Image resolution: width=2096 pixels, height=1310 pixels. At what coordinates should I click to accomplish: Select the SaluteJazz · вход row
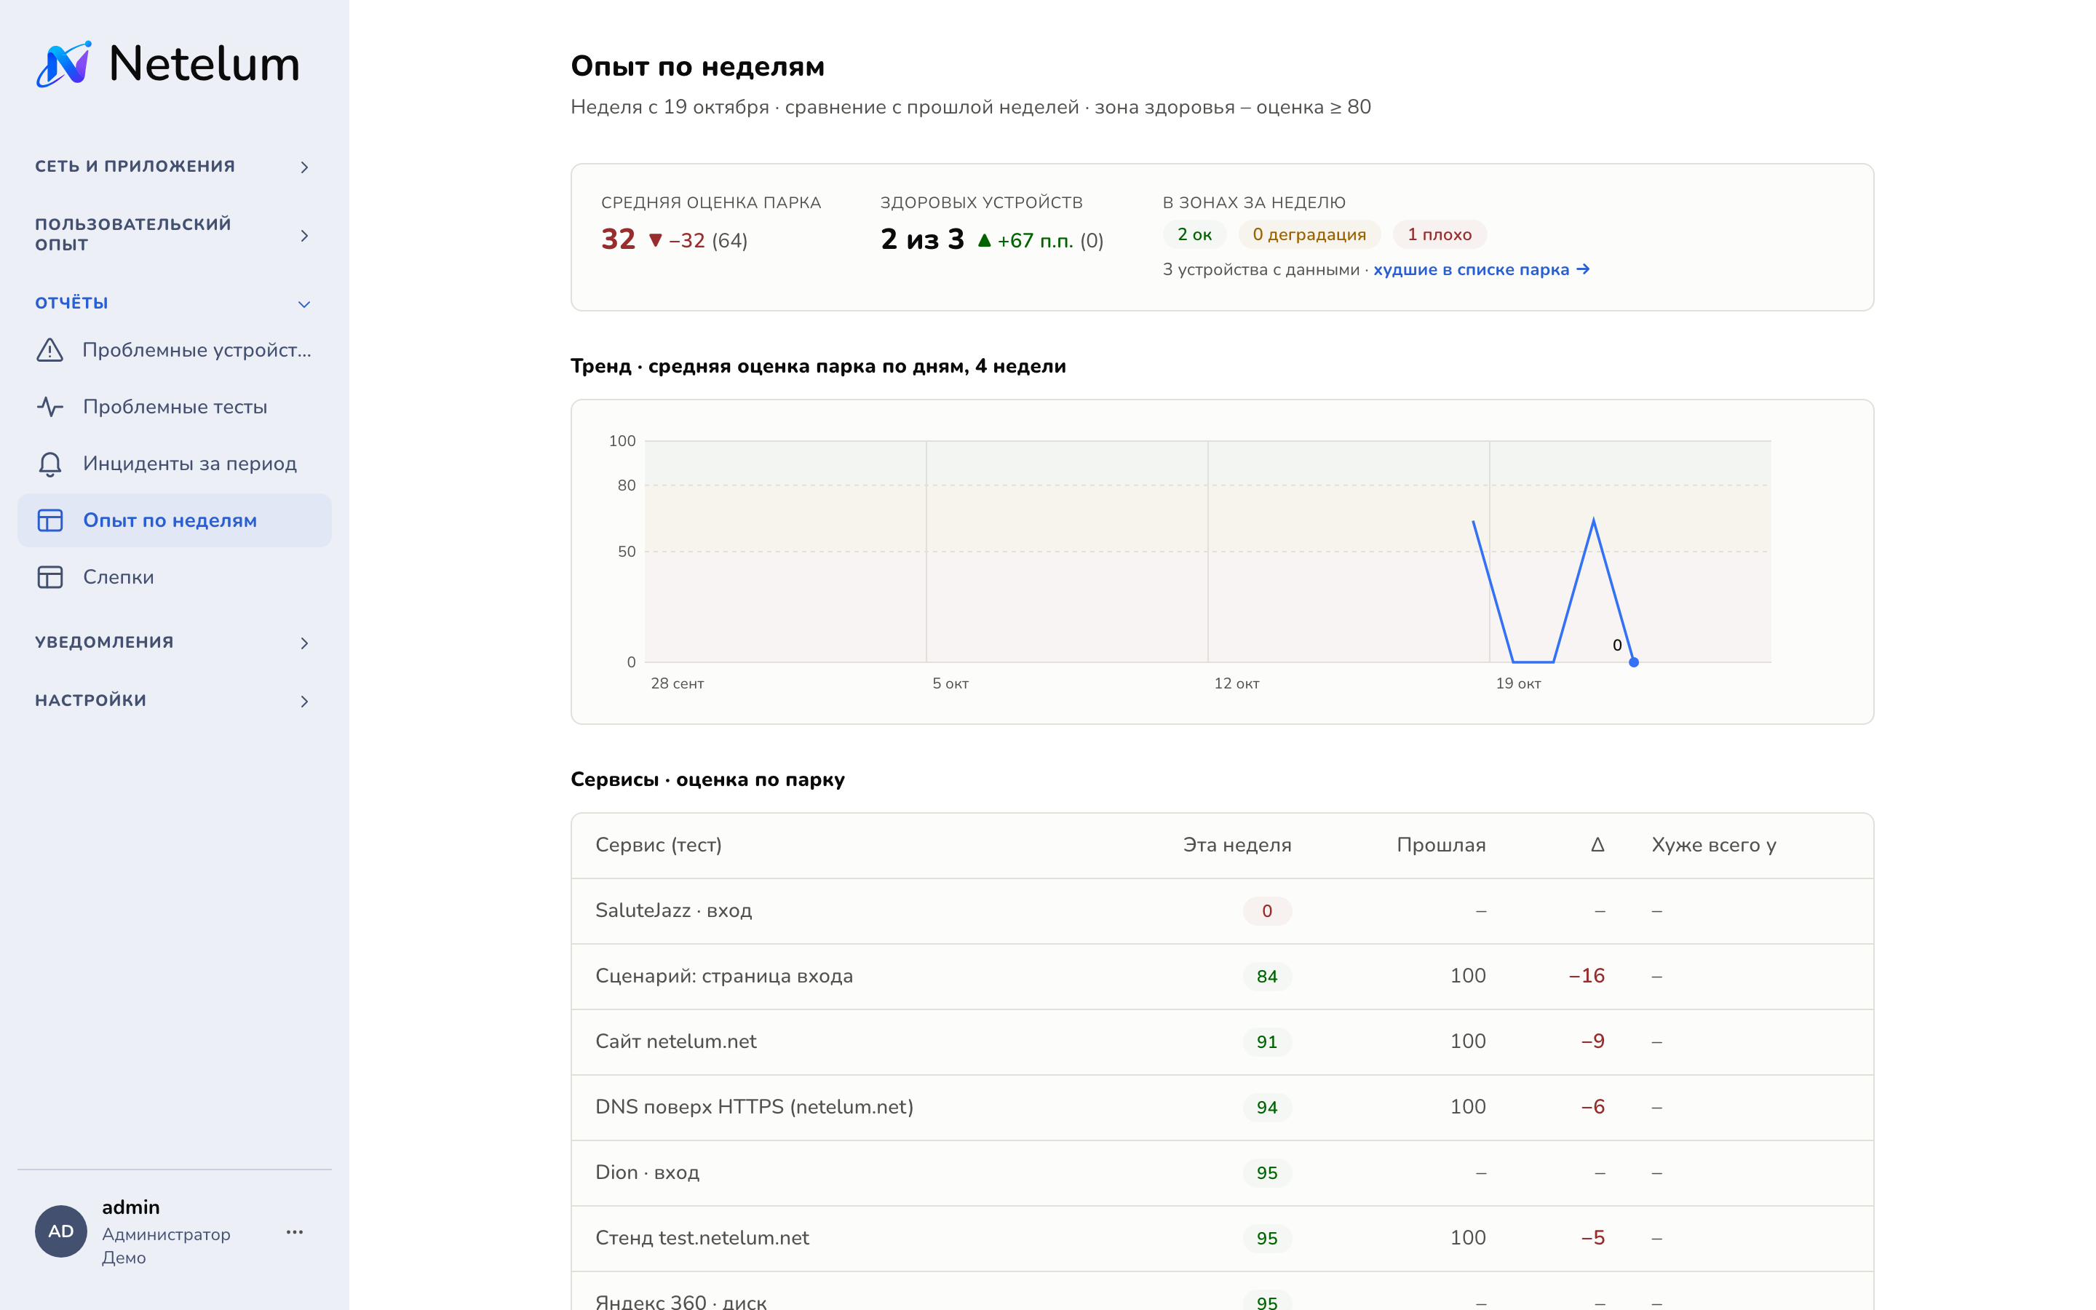pos(1222,910)
